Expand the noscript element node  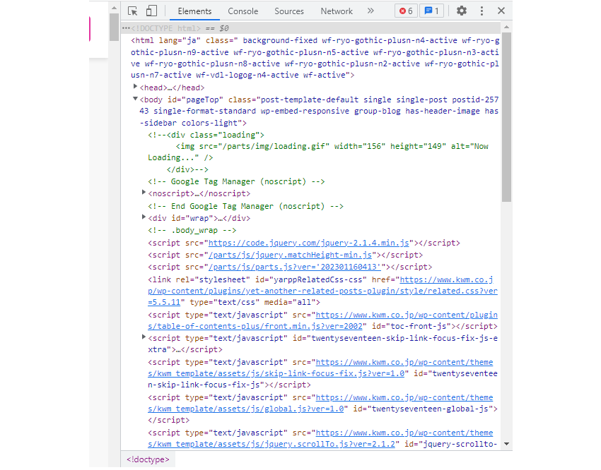(144, 193)
